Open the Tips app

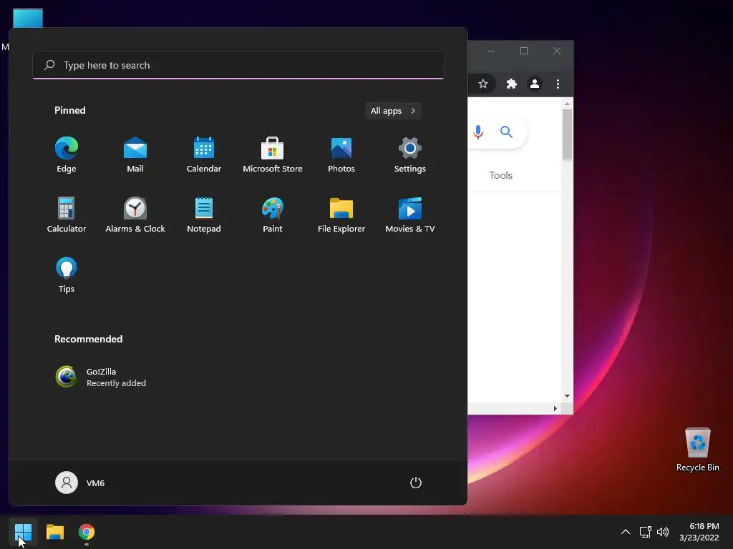67,275
